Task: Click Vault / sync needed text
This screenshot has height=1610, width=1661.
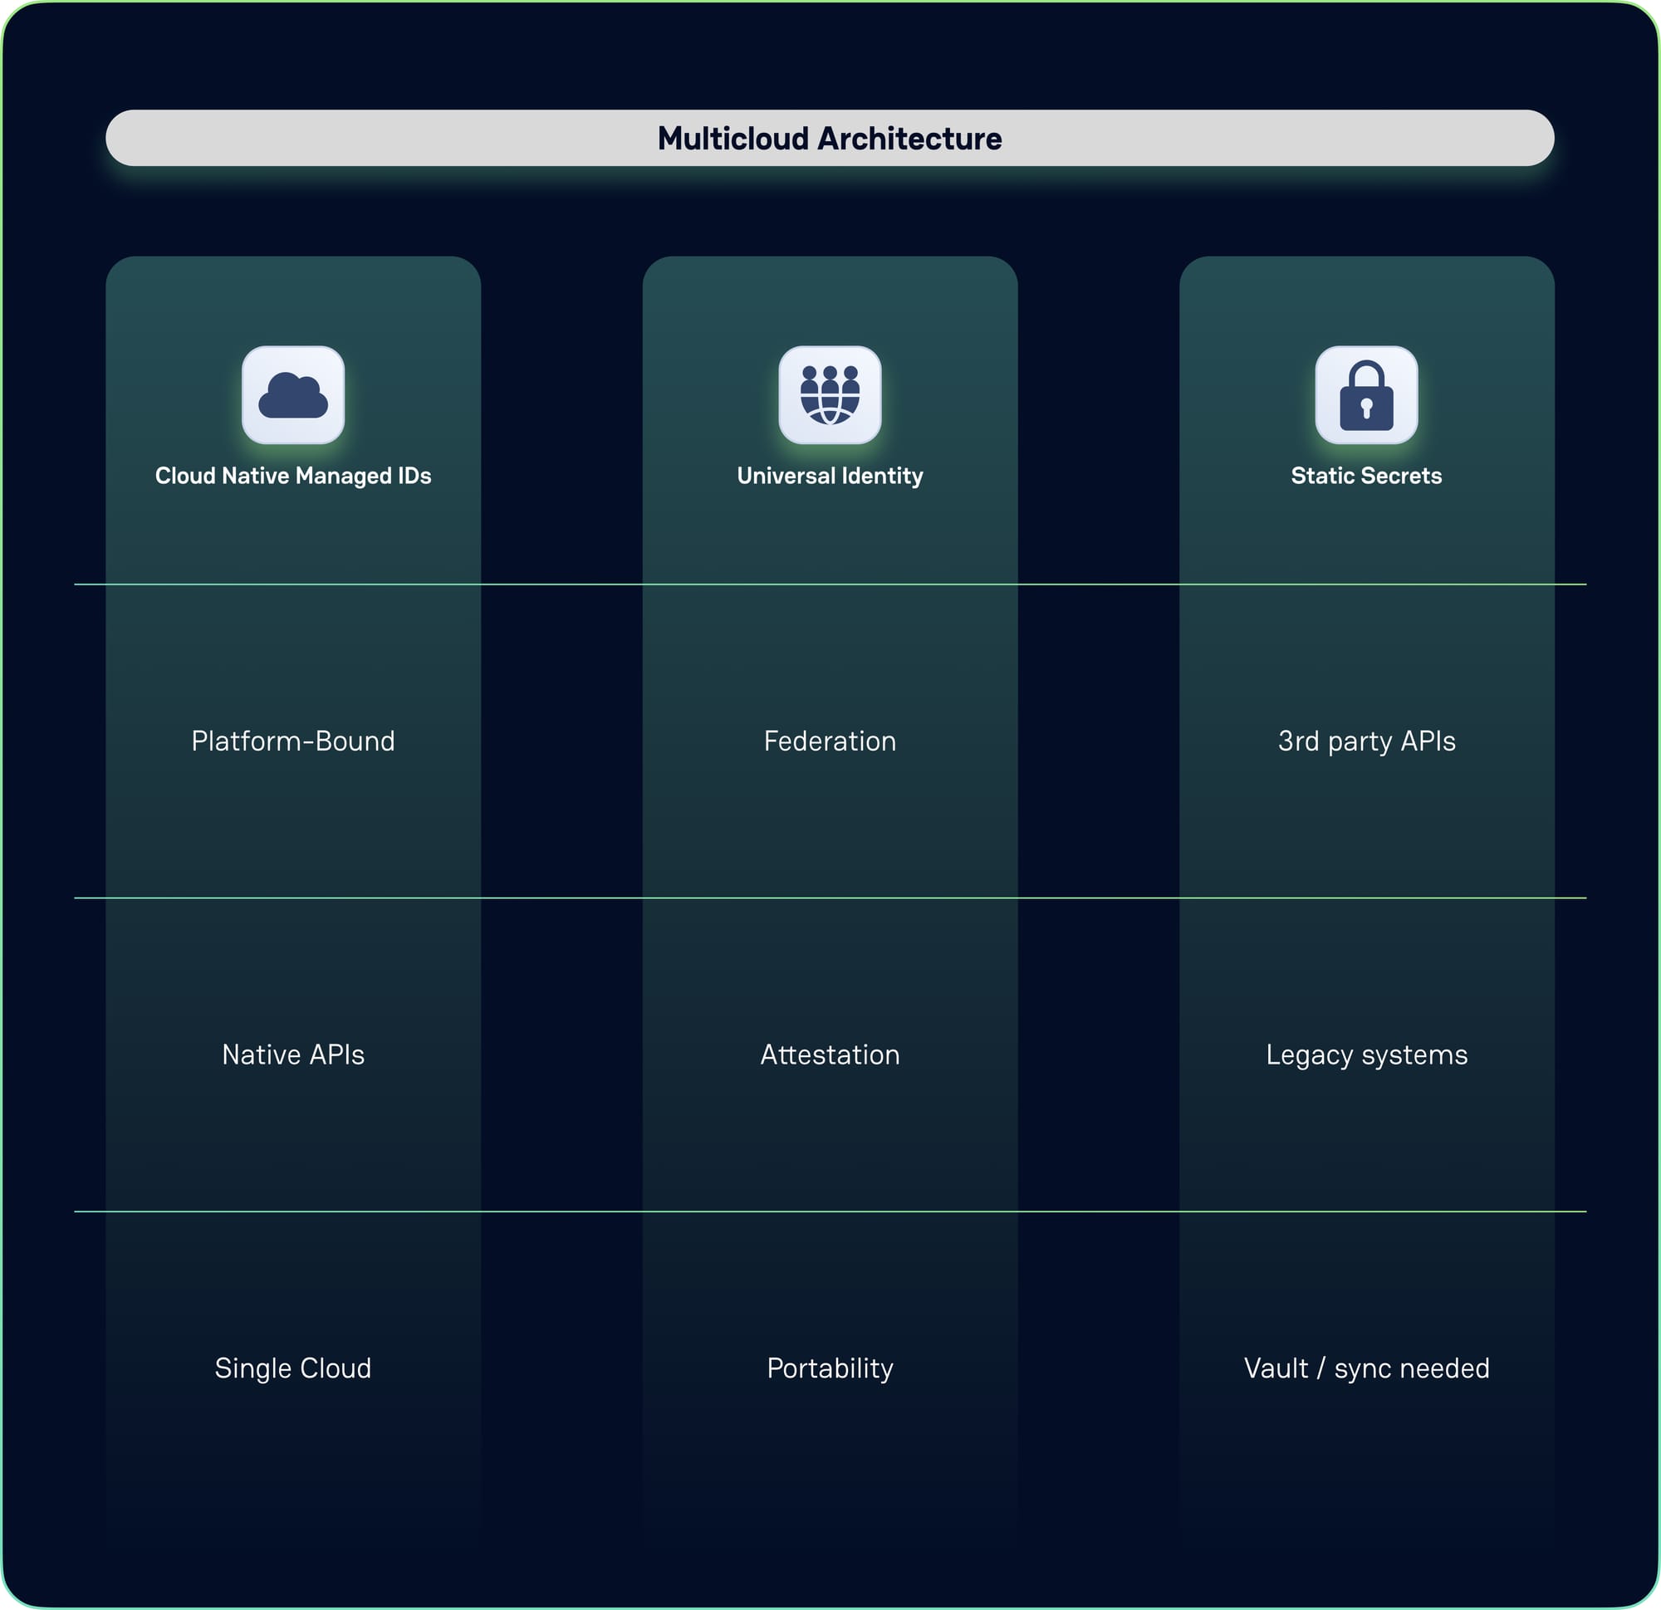Action: [x=1366, y=1368]
